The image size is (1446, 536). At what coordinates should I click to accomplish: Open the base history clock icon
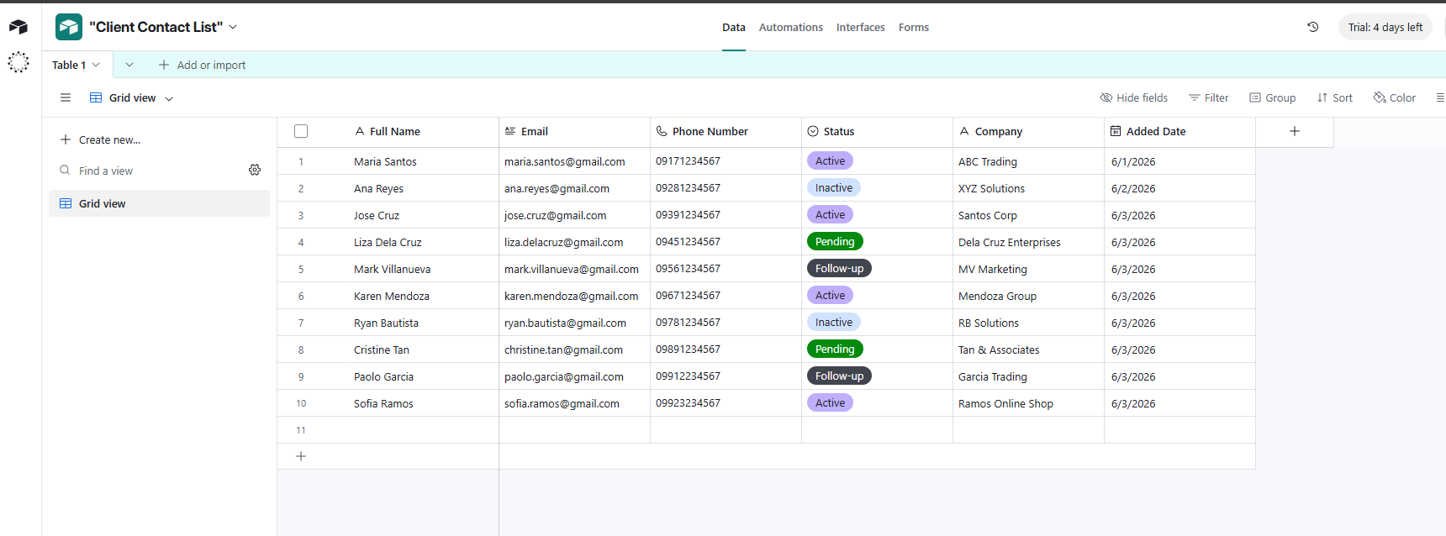1312,27
